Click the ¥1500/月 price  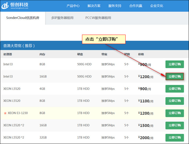tap(146, 125)
